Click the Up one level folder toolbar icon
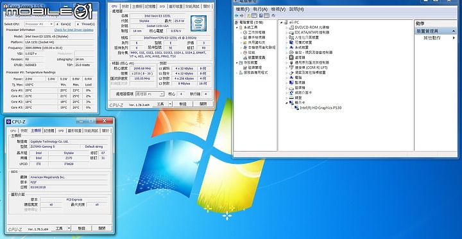 click(x=249, y=15)
